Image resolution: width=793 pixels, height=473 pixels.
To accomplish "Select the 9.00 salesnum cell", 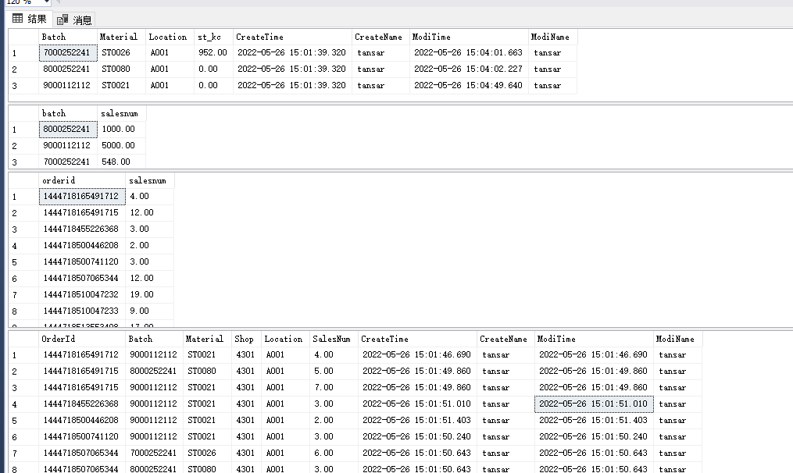I will point(150,311).
